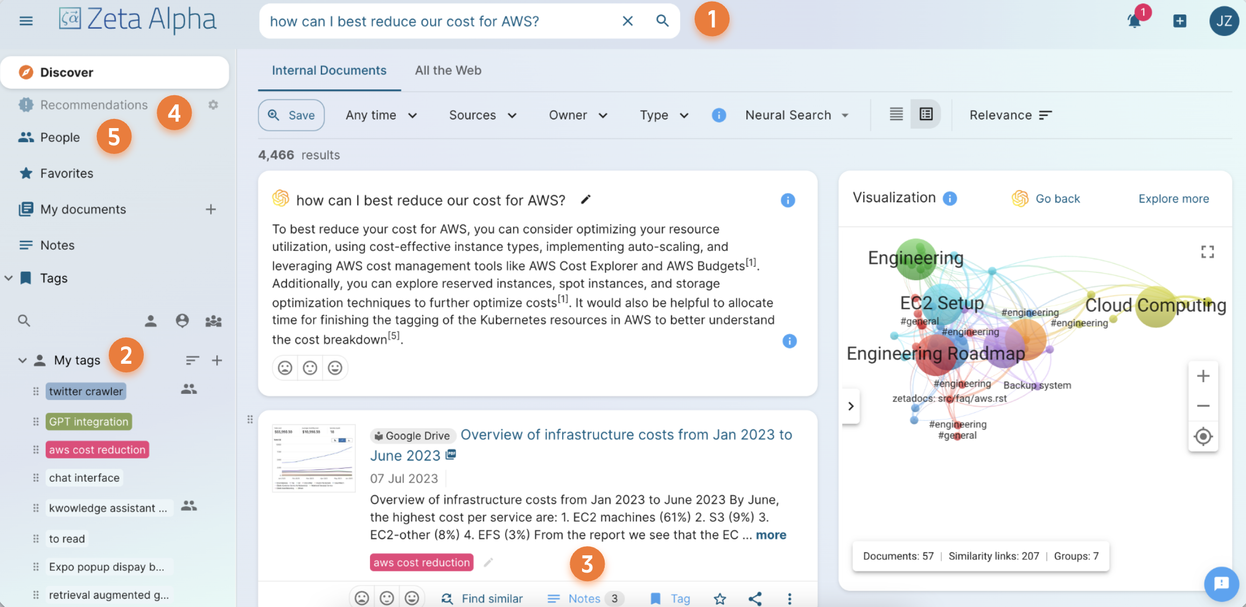Click the Recommendations settings gear icon
This screenshot has height=607, width=1246.
(x=212, y=105)
